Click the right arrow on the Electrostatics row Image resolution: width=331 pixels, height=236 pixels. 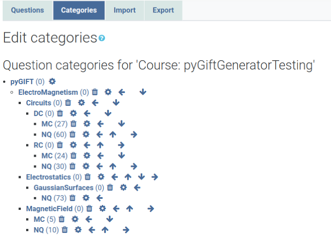(155, 177)
